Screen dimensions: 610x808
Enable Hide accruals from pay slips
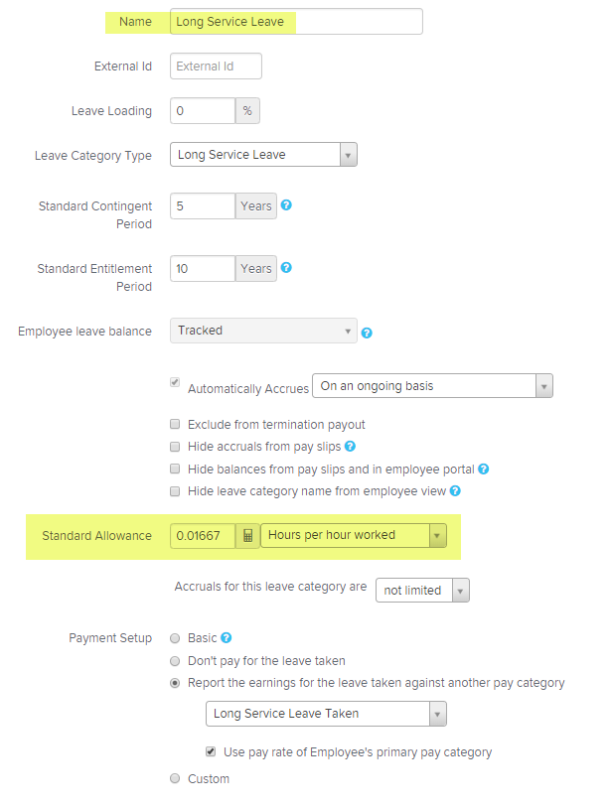pos(175,447)
